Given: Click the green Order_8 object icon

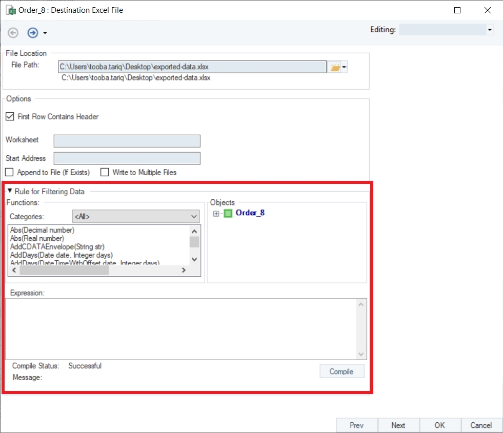Looking at the screenshot, I should pyautogui.click(x=228, y=214).
